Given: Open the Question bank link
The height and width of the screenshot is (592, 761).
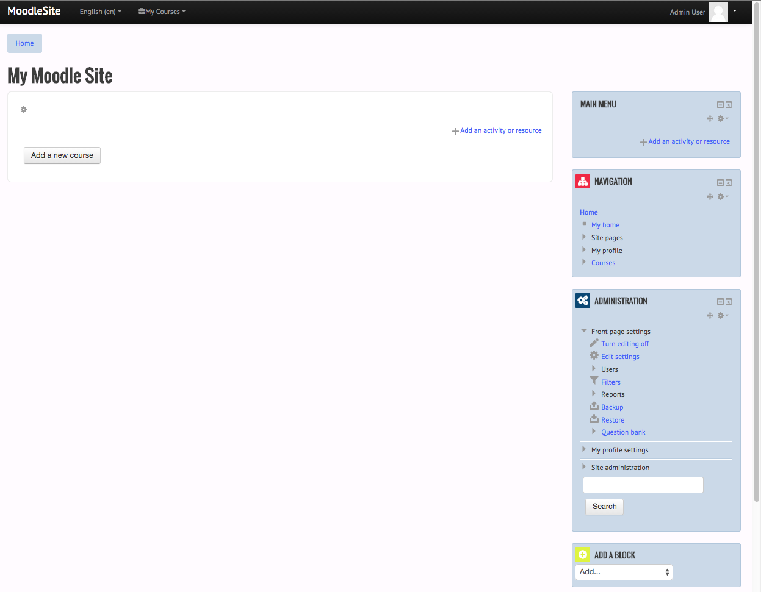Looking at the screenshot, I should tap(623, 432).
